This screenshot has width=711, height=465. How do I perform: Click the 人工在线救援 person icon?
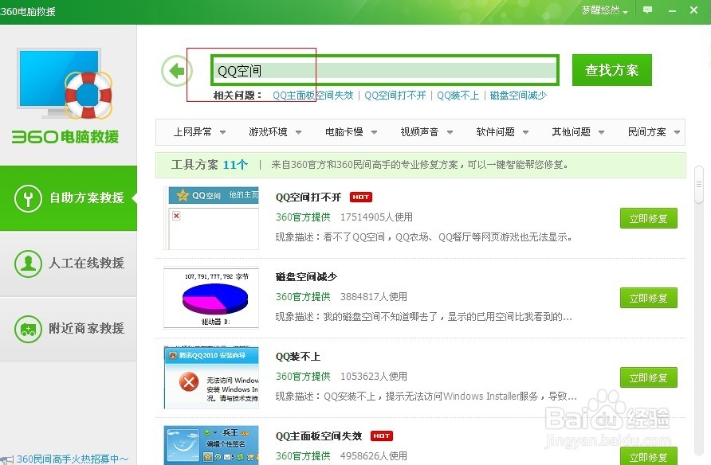(x=28, y=264)
